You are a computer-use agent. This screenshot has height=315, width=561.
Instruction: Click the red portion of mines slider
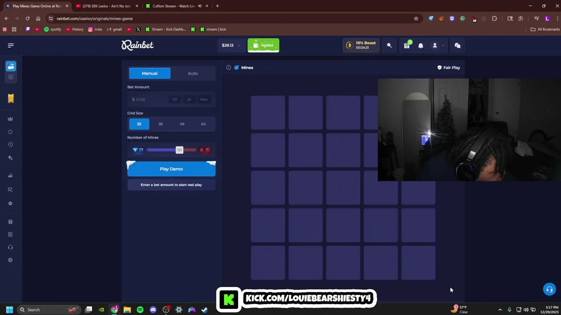coord(190,150)
